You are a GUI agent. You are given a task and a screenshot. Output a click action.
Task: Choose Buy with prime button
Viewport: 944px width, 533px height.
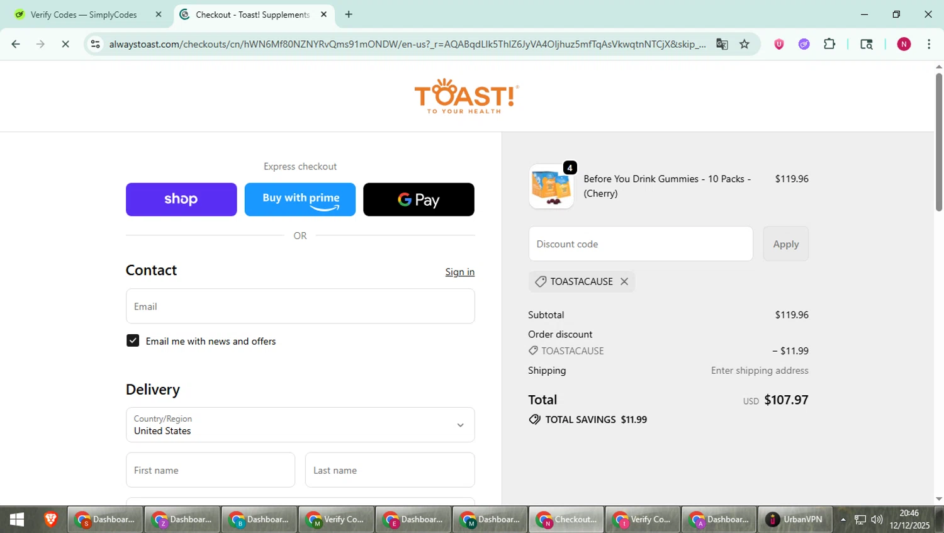[300, 199]
